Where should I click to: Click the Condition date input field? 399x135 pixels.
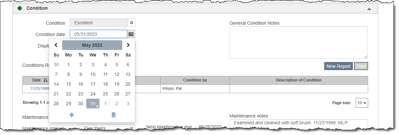98,34
